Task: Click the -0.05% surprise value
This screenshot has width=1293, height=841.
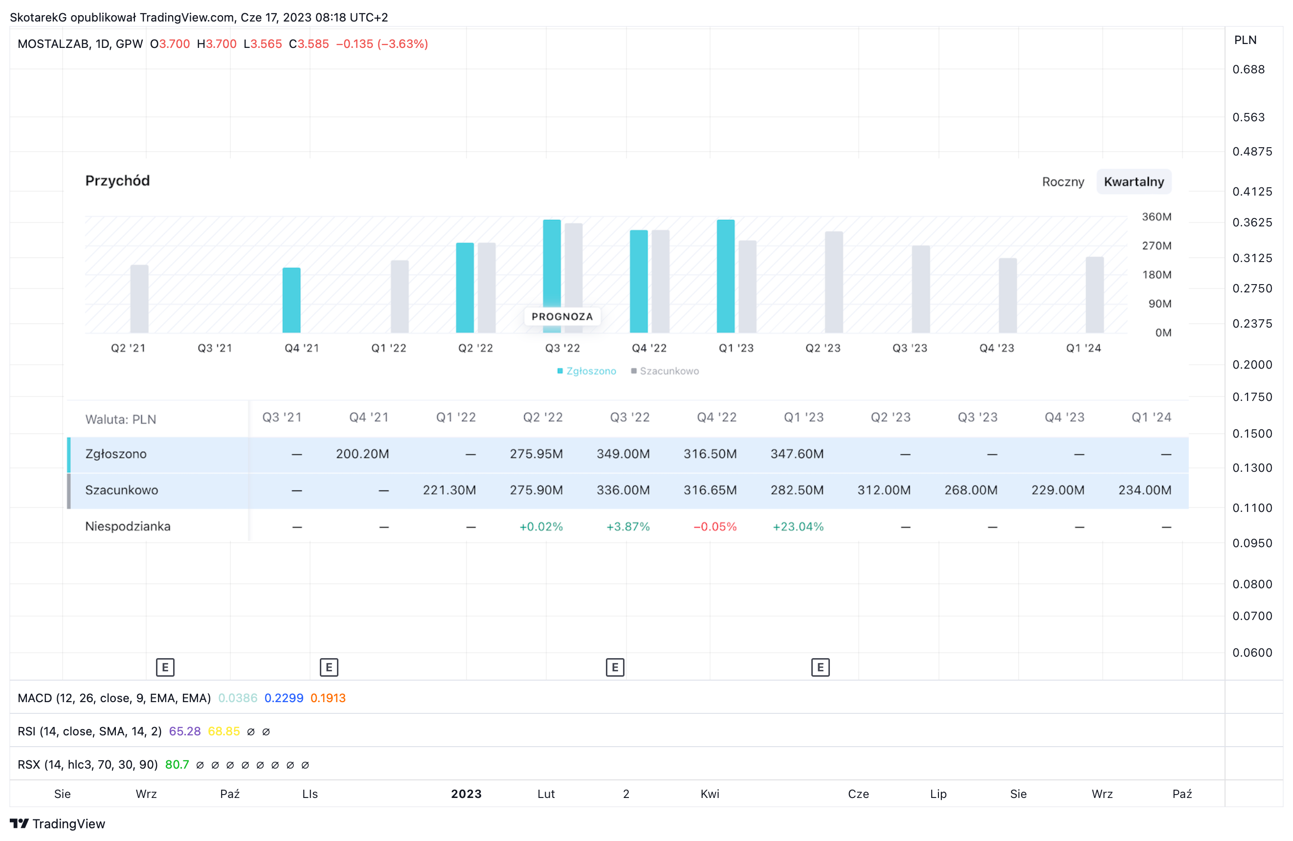Action: 715,527
